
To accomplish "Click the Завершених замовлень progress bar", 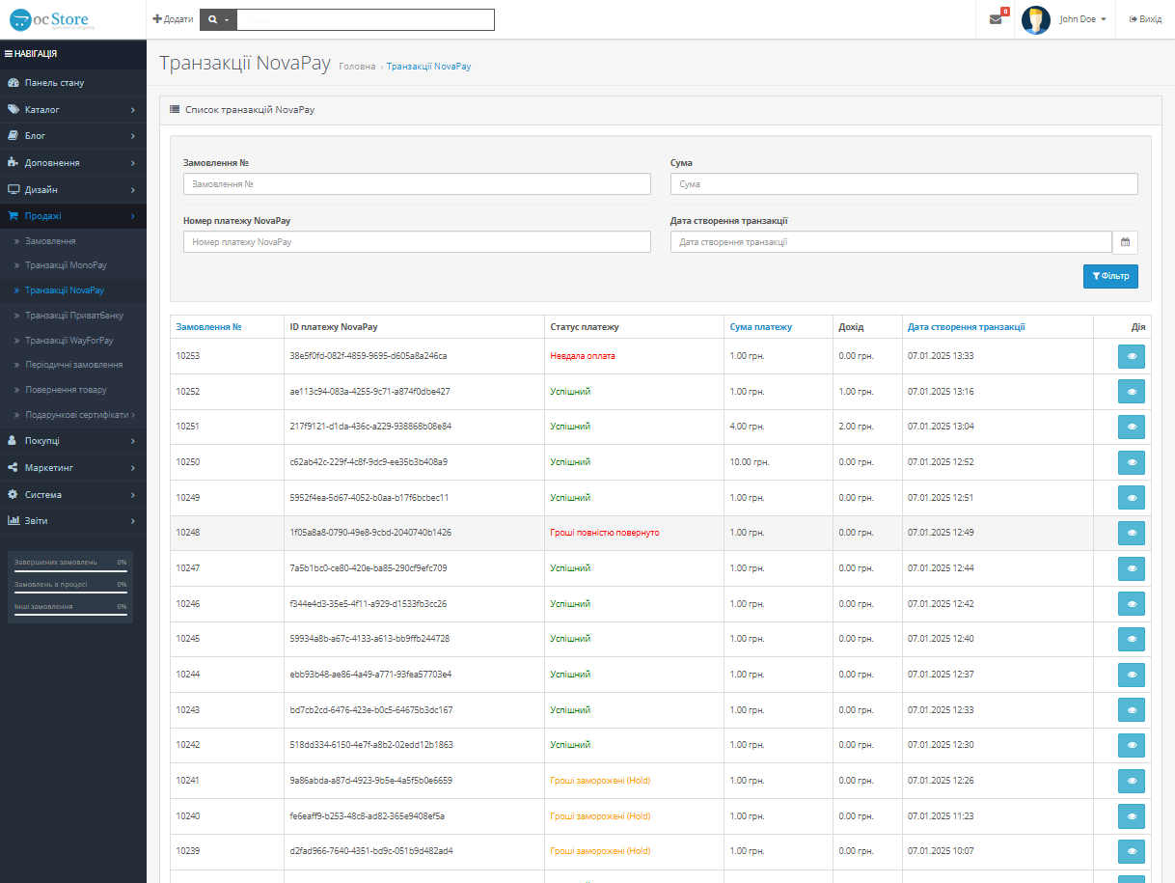I will pyautogui.click(x=70, y=571).
